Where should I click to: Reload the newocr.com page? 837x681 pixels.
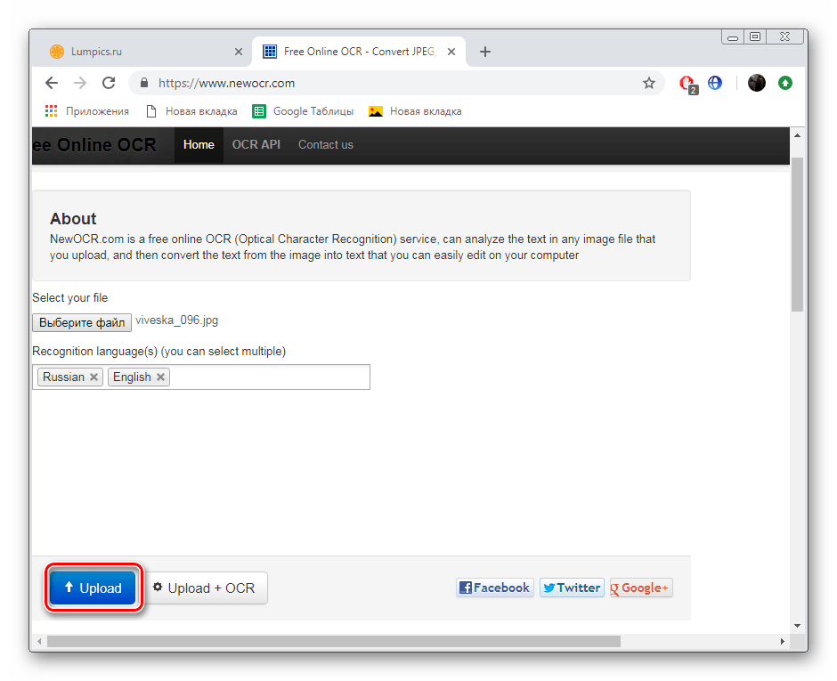coord(109,83)
